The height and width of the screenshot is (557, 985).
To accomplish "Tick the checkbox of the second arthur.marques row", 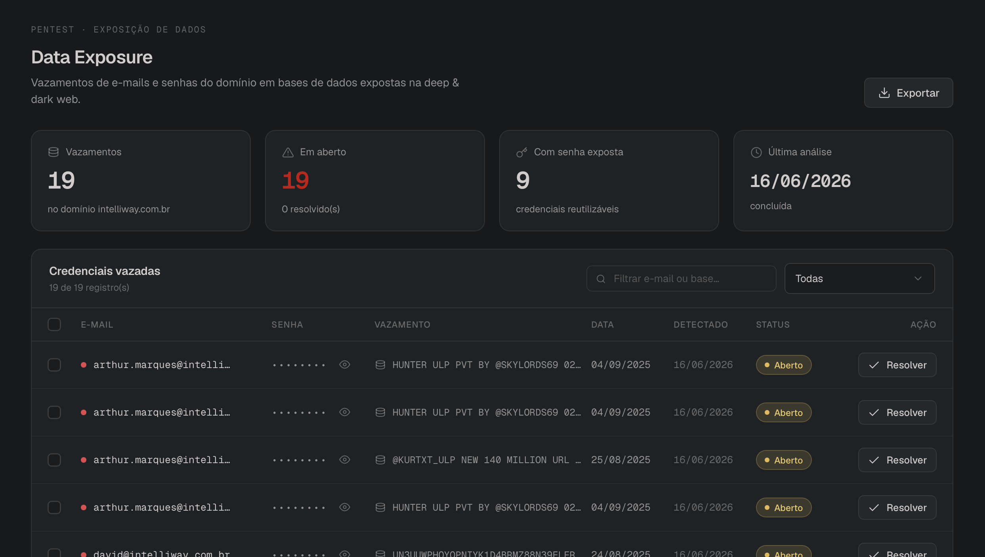I will (54, 412).
